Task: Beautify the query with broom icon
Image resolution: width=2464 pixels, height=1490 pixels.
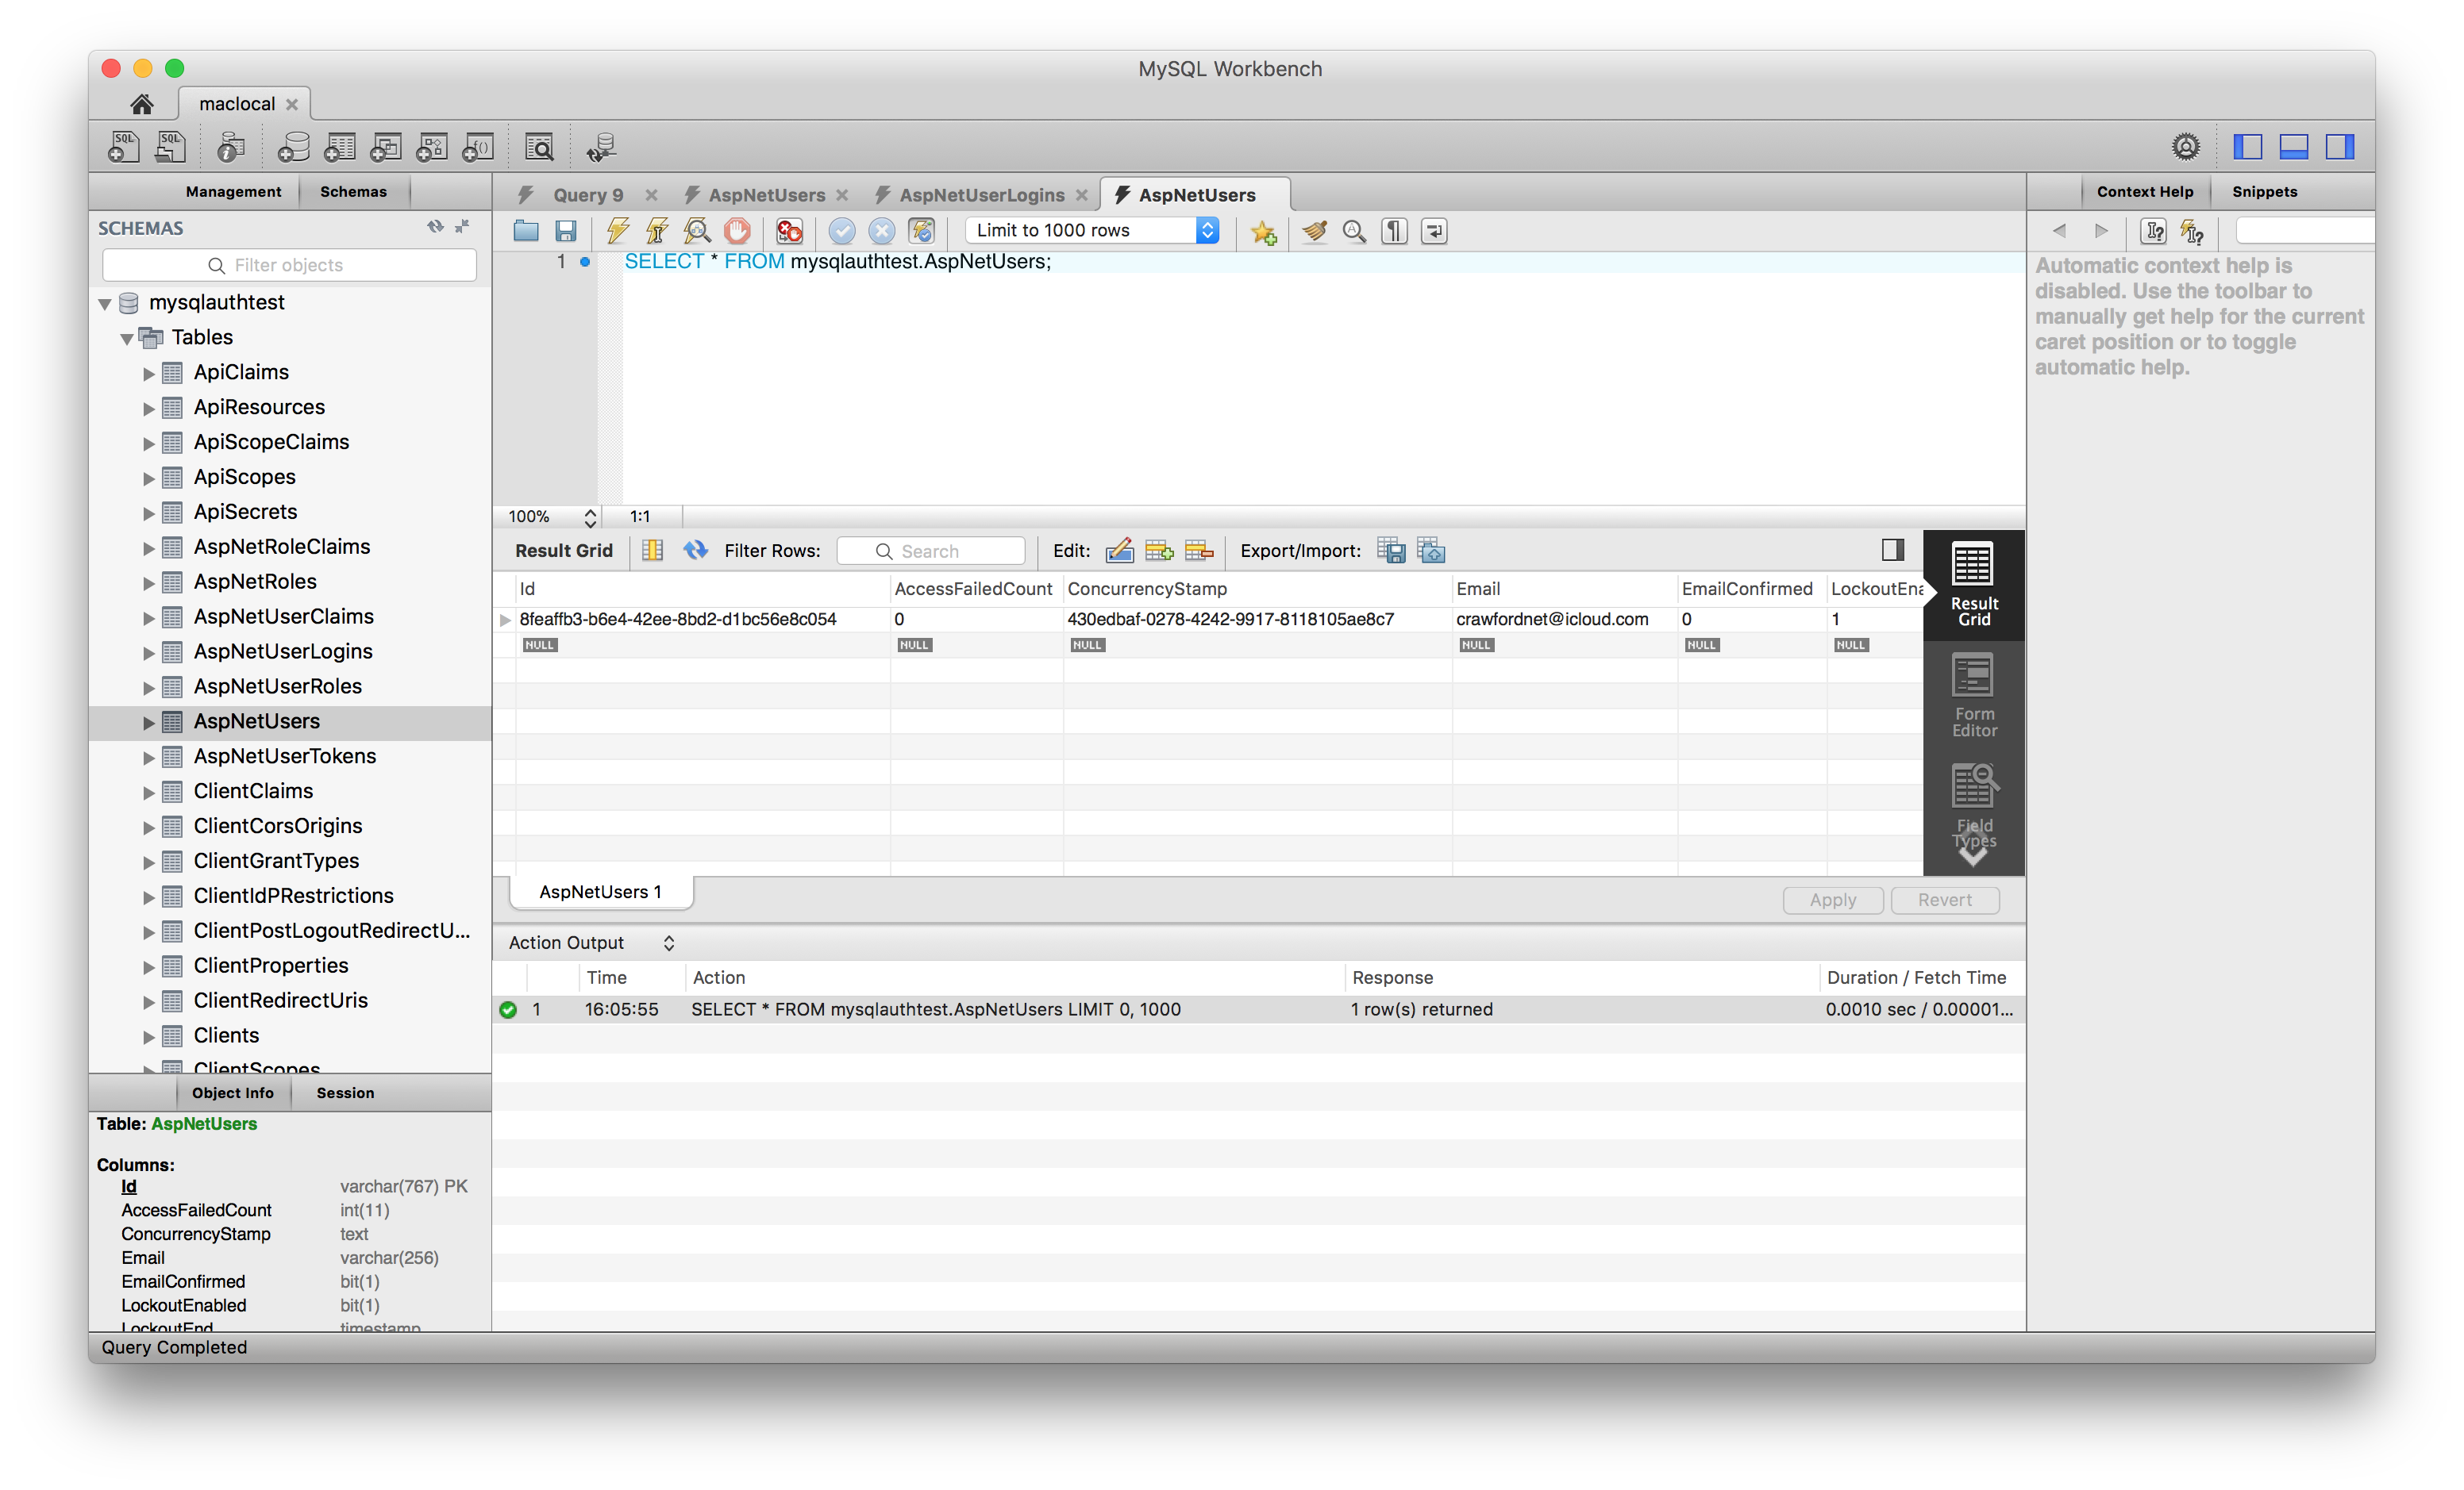Action: pyautogui.click(x=1314, y=231)
